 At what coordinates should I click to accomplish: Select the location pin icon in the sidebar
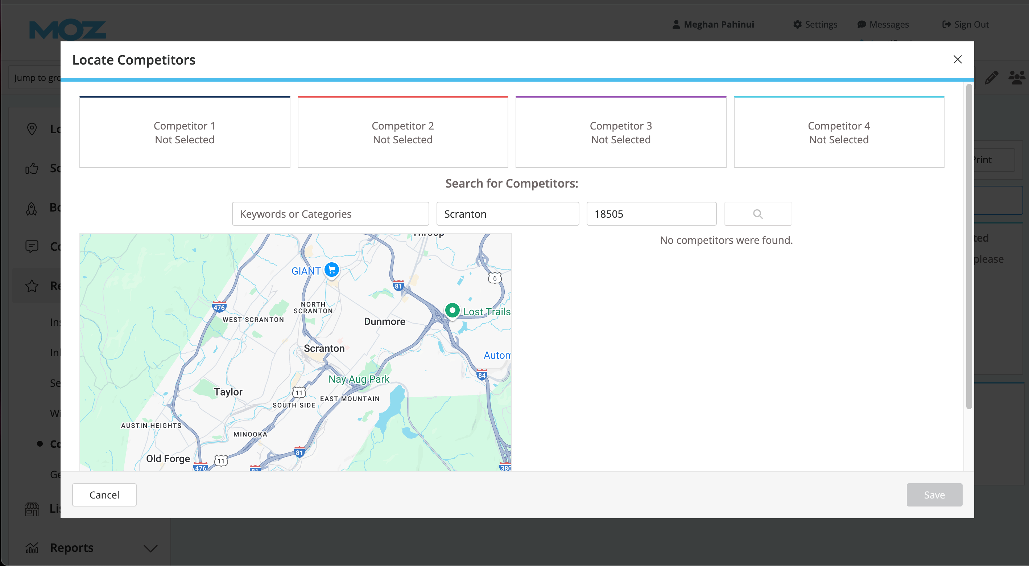click(x=32, y=129)
